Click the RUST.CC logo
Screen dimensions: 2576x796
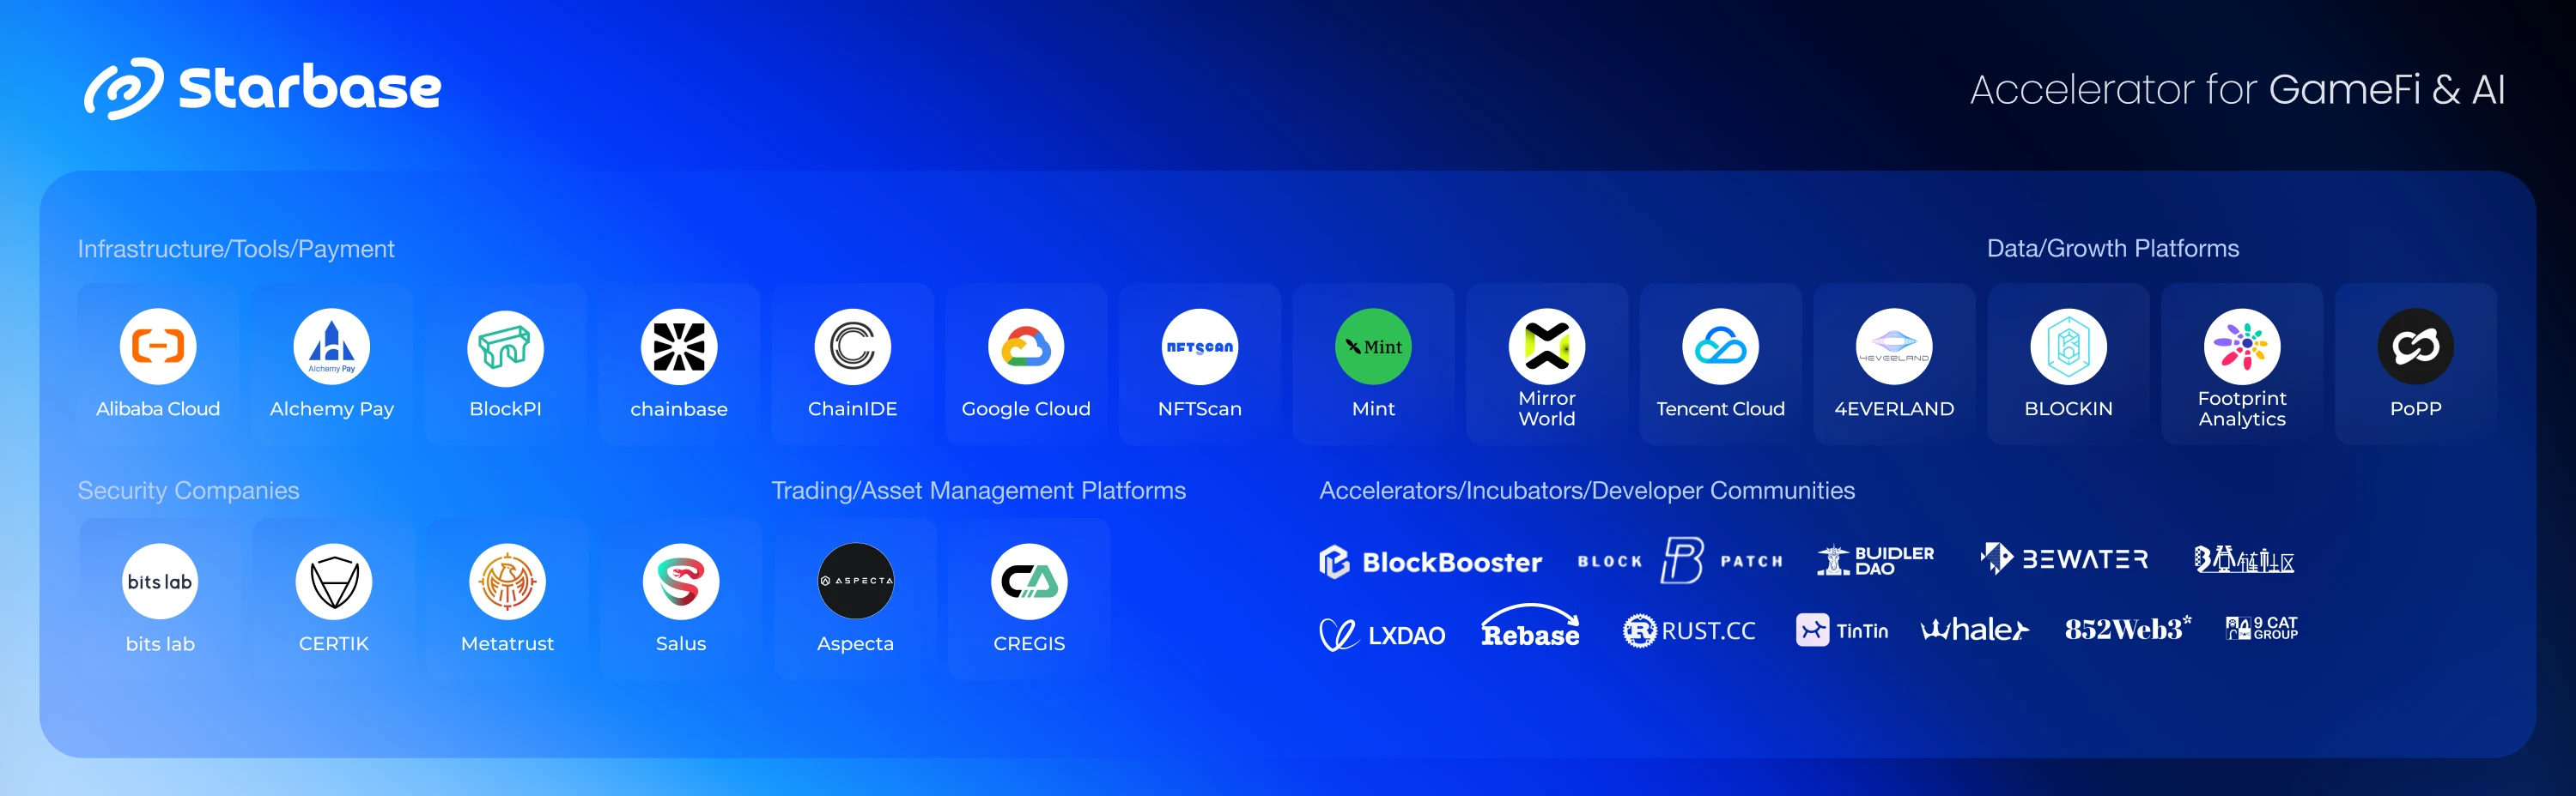1689,631
